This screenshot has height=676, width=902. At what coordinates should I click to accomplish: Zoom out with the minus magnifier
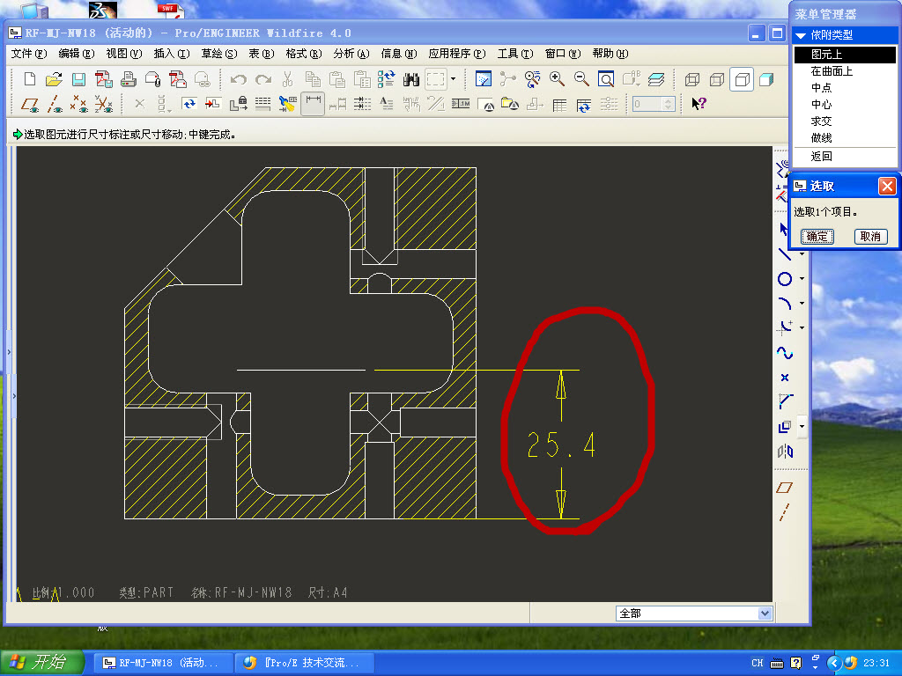click(581, 79)
